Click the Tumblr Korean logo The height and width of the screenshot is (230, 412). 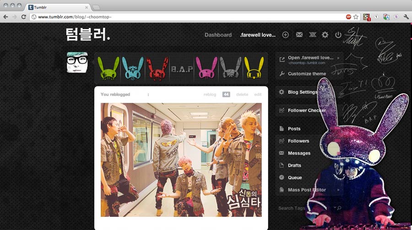(x=88, y=34)
